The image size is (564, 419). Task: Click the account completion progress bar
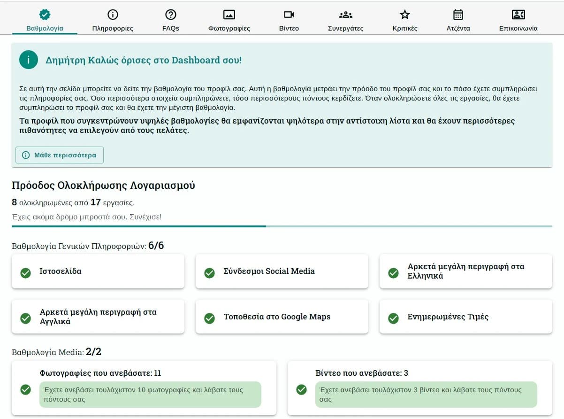tap(282, 226)
